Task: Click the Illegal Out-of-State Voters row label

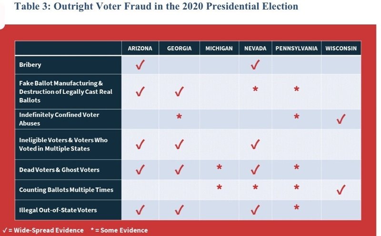Action: pos(58,210)
